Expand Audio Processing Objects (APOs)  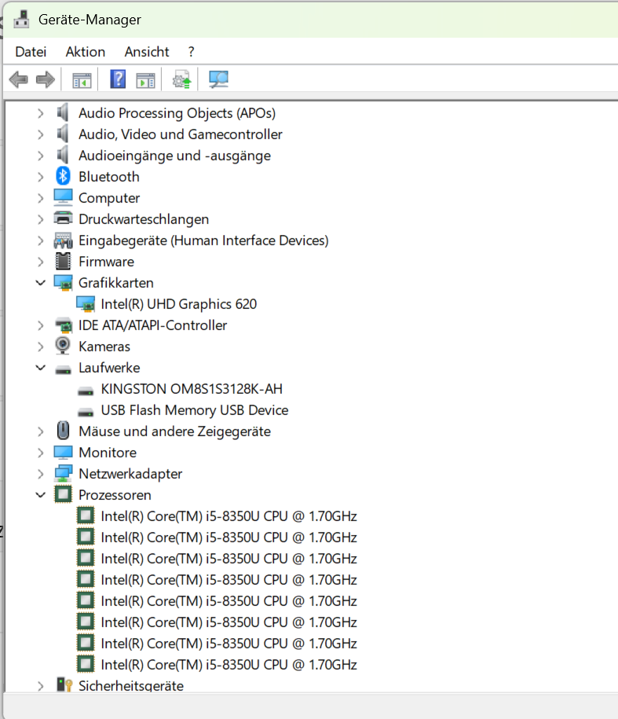click(x=40, y=113)
